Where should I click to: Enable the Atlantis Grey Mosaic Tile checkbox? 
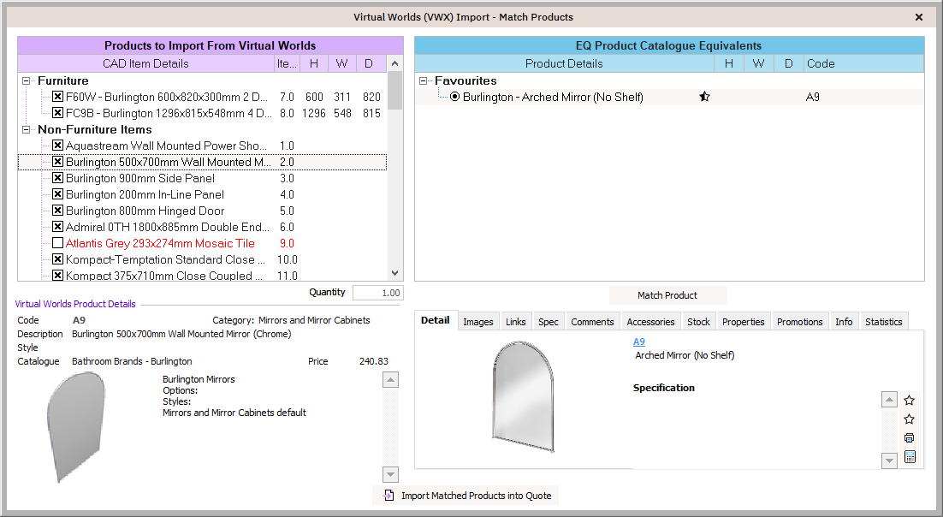point(58,244)
